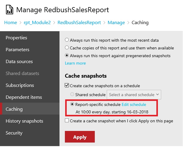
Task: Open the Properties sidebar tab
Action: (16, 38)
